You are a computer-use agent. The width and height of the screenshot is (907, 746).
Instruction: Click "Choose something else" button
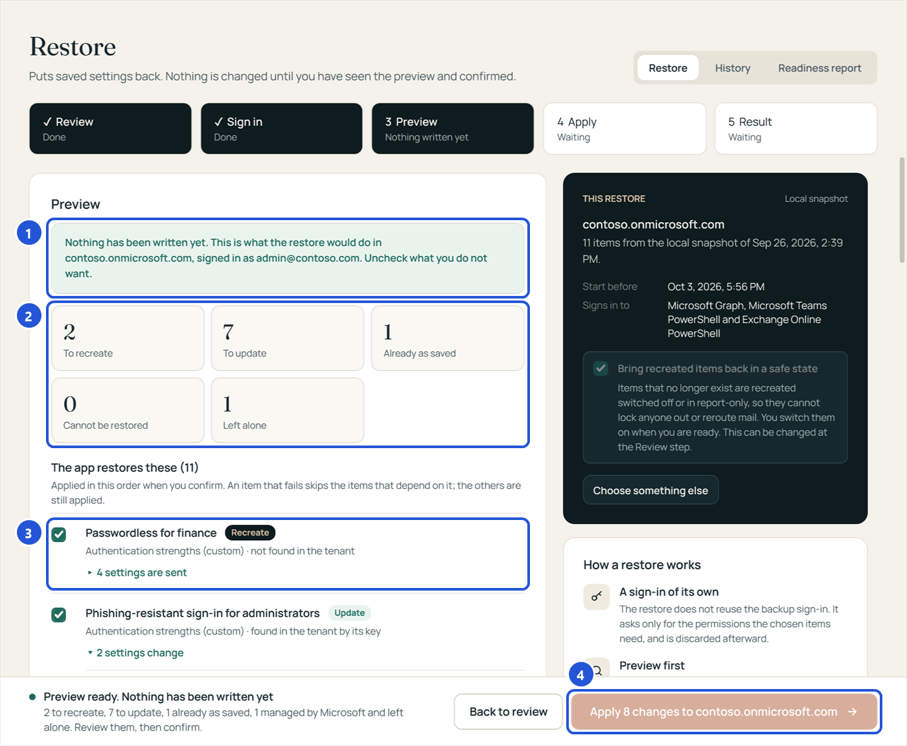(x=650, y=490)
